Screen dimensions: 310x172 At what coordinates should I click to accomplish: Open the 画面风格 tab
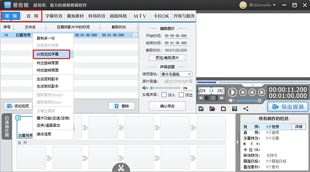coord(118,16)
